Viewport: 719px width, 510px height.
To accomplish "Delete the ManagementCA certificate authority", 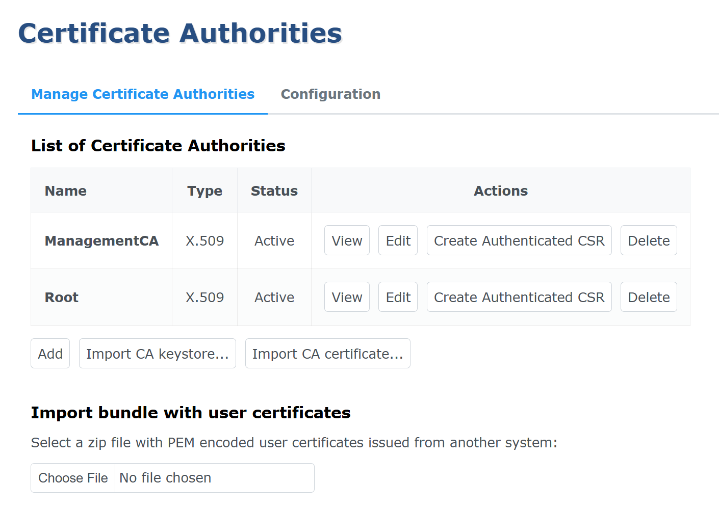I will [649, 240].
